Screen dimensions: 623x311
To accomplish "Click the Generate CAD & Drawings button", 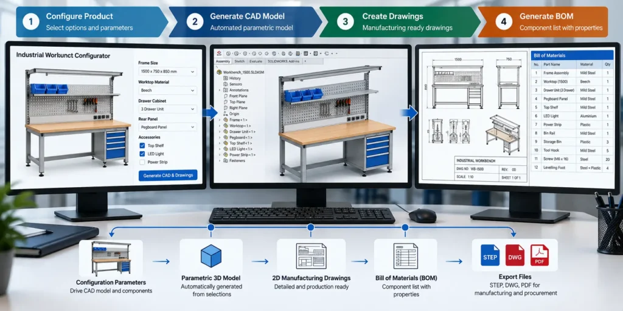I will click(168, 176).
